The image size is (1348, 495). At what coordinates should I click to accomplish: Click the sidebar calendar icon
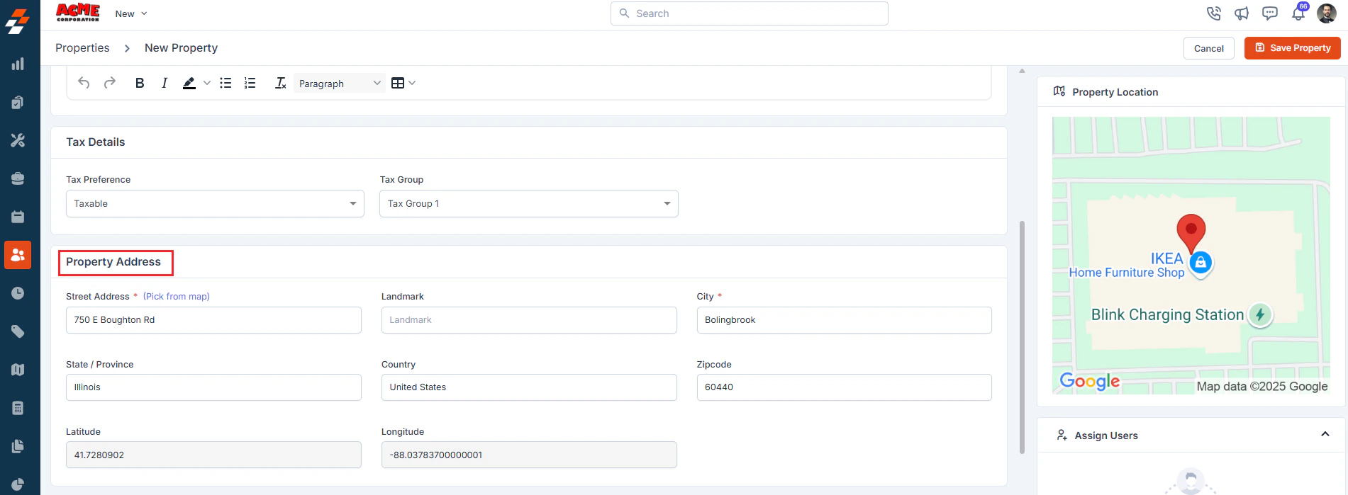tap(18, 217)
